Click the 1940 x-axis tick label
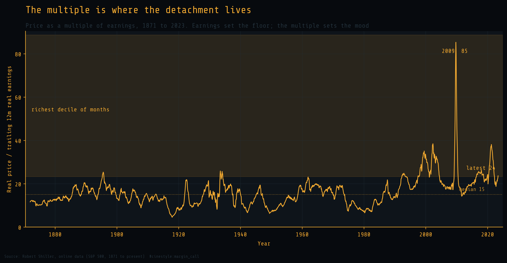This screenshot has width=507, height=263. click(x=240, y=235)
